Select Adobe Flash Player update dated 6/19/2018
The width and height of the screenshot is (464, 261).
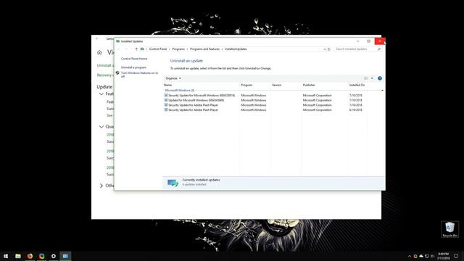[265, 109]
